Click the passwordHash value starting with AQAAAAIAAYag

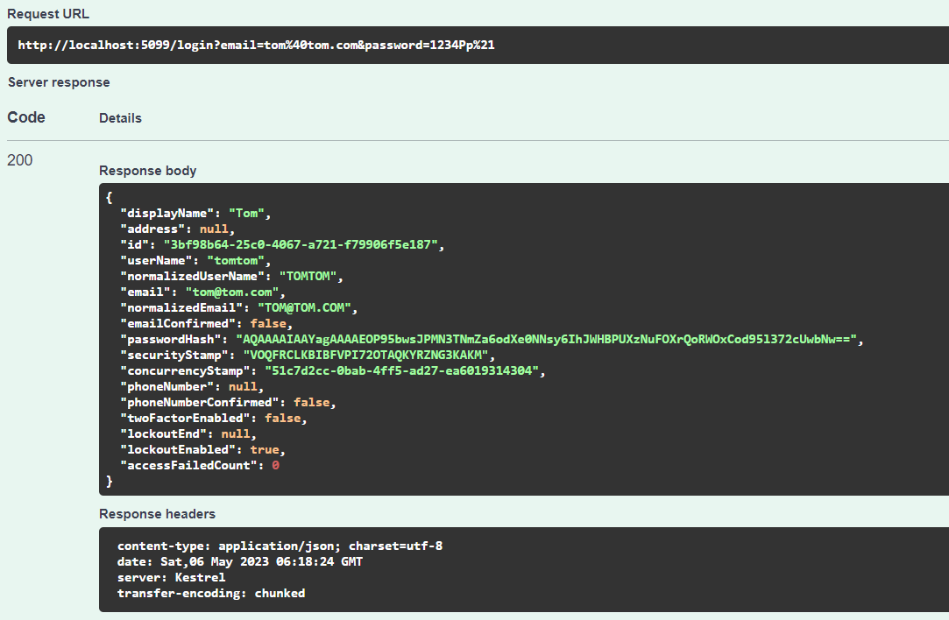547,339
